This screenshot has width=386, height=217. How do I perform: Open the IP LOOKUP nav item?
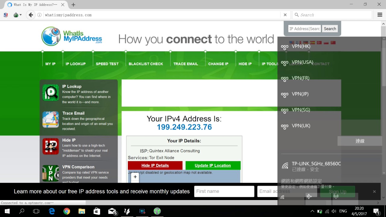coord(76,64)
